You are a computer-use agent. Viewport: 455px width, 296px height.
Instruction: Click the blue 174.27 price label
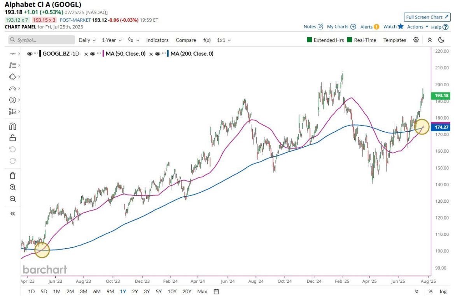pyautogui.click(x=441, y=127)
